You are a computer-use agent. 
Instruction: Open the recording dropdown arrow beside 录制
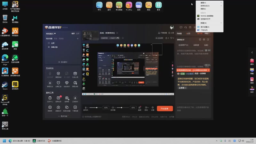click(x=148, y=108)
